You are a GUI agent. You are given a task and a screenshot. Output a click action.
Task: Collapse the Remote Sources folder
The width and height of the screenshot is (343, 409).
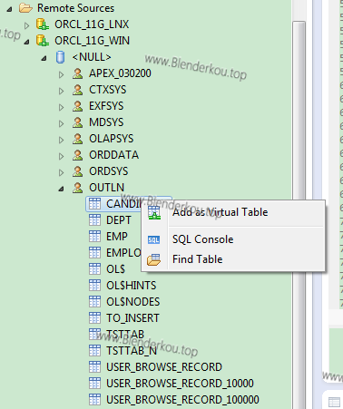pos(10,9)
